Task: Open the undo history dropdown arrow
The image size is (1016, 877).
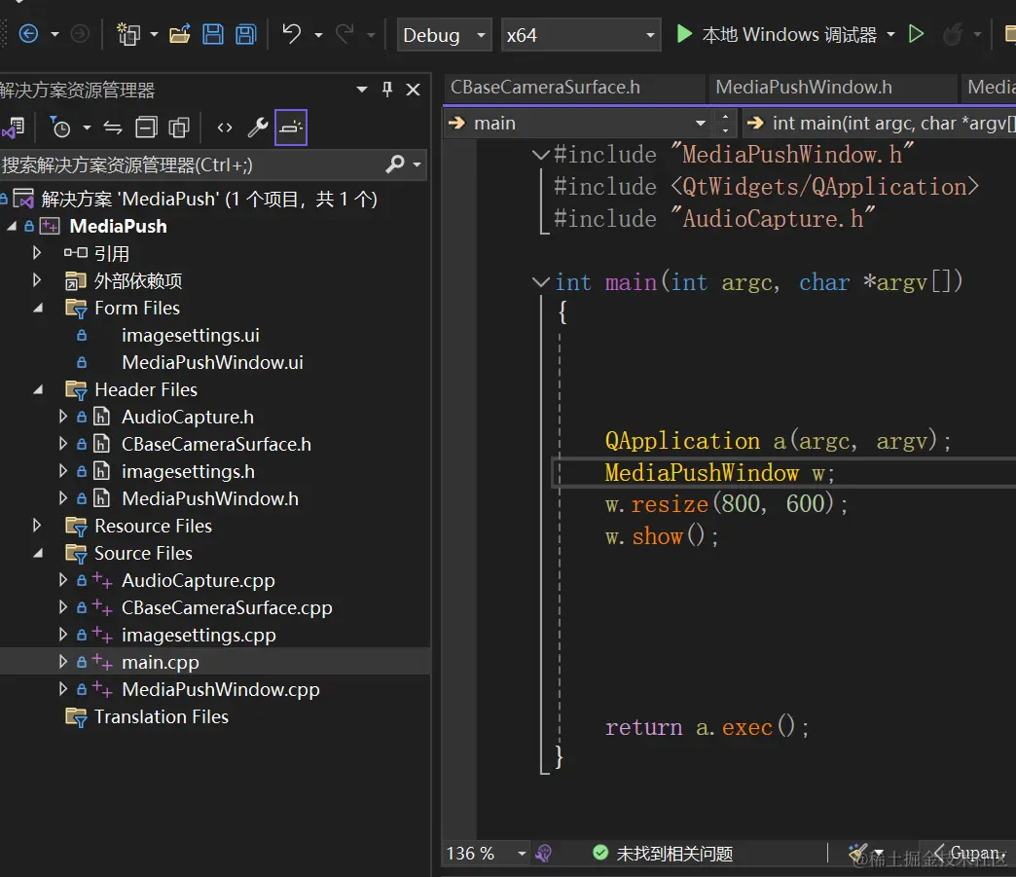Action: coord(318,35)
